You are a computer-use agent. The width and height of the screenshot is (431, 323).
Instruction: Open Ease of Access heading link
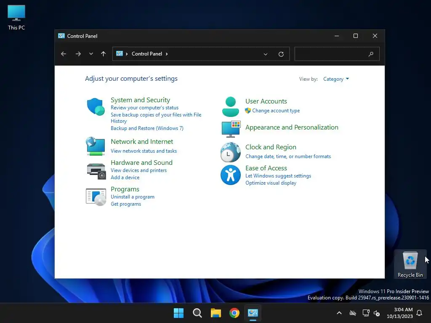(x=266, y=168)
